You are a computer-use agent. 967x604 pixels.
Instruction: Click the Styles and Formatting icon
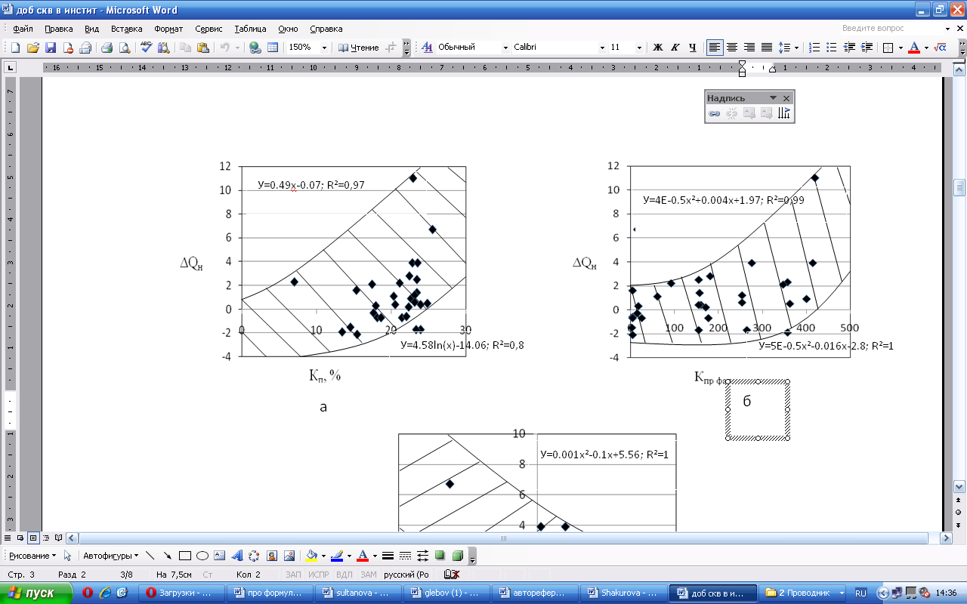coord(427,48)
